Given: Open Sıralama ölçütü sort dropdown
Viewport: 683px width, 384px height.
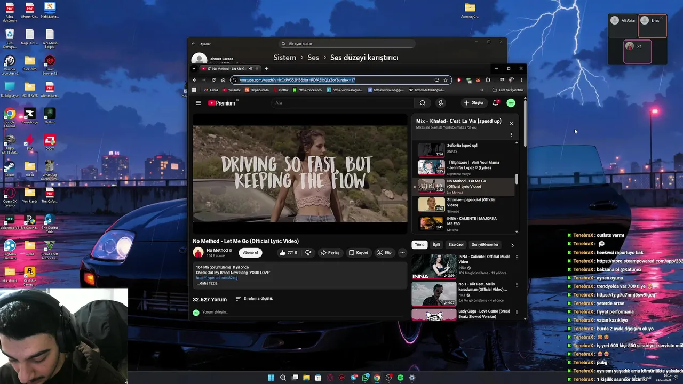Looking at the screenshot, I should point(254,299).
